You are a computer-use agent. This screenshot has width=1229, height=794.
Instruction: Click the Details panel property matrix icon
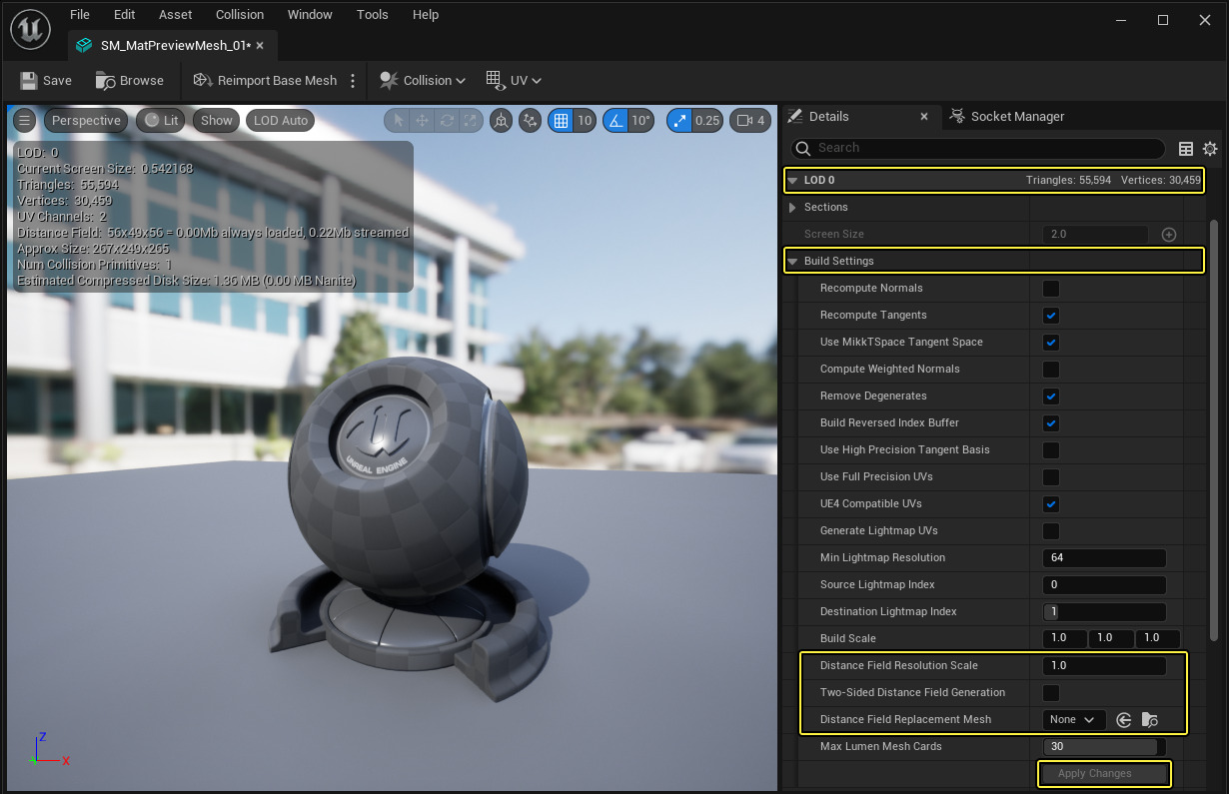(x=1186, y=149)
